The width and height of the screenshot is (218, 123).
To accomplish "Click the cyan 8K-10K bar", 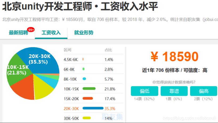I will click(84, 79).
